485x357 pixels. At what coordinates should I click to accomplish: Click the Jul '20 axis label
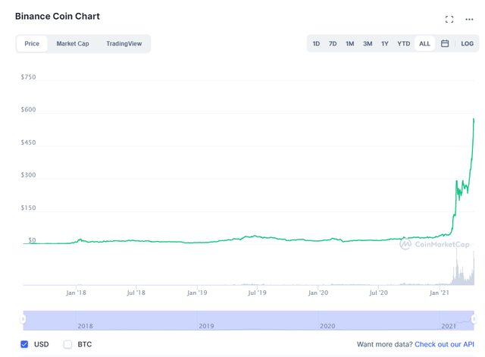(x=379, y=293)
